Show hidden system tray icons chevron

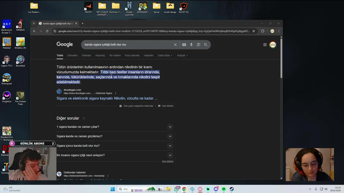(x=310, y=189)
